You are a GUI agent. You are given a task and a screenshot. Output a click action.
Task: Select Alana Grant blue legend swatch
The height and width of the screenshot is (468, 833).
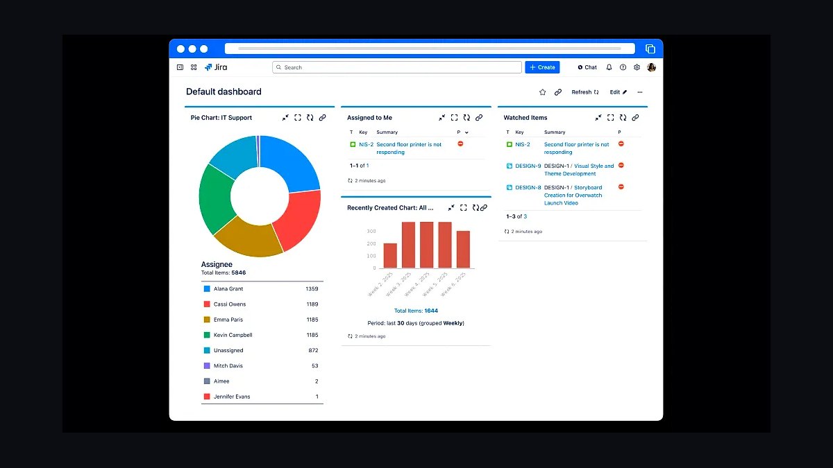click(207, 288)
